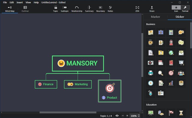Open the Help menu
This screenshot has height=118, width=192.
coord(36,2)
